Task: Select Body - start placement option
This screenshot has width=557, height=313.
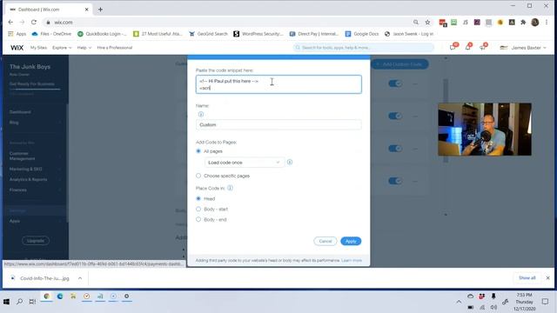Action: coord(198,209)
